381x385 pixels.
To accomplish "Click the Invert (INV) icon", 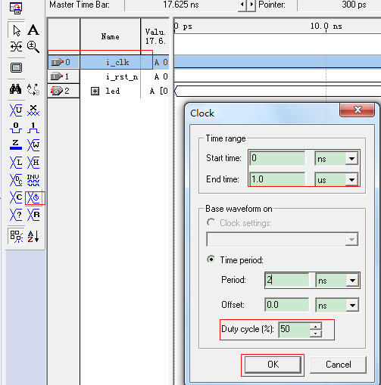I will (x=33, y=180).
